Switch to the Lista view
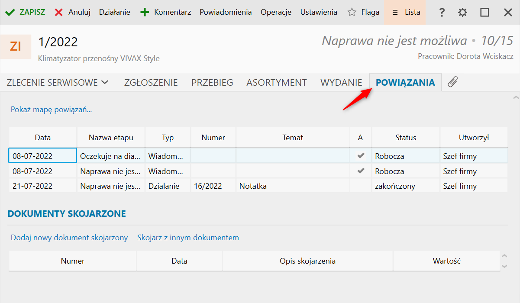Screen dimensions: 520x303 (x=405, y=13)
